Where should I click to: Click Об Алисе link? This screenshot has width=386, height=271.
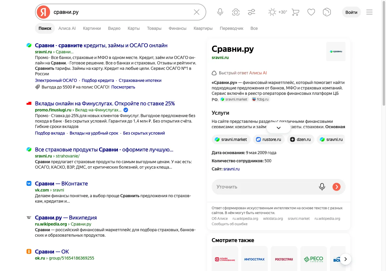point(220,219)
